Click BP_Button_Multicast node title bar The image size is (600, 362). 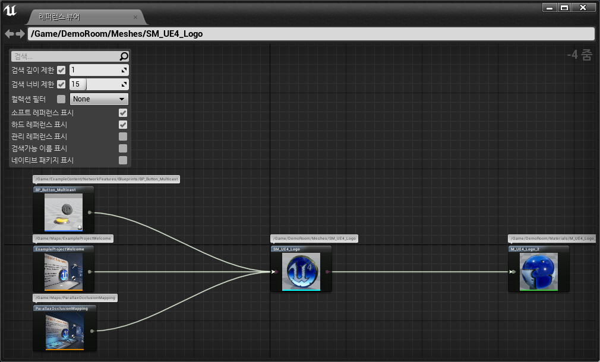click(x=64, y=189)
